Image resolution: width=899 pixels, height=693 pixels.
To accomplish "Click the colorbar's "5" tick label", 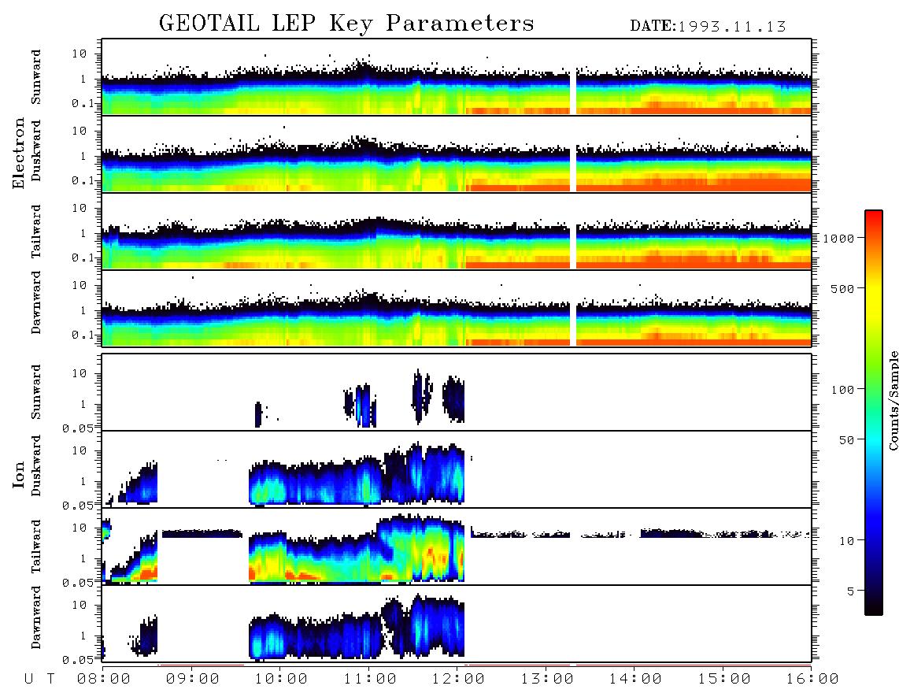I will pos(852,591).
